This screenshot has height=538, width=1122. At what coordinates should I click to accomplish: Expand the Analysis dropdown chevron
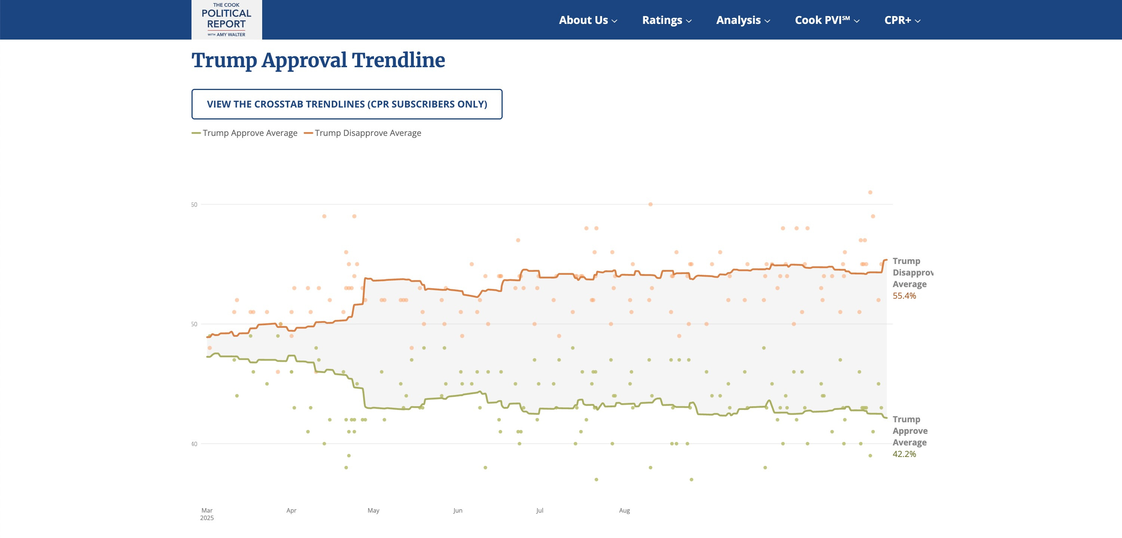(x=767, y=21)
